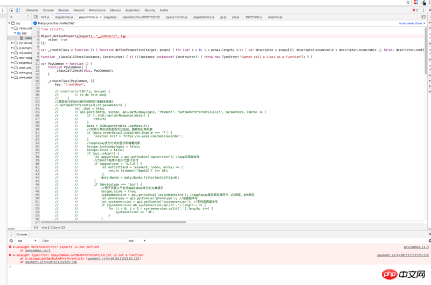Open the 49512ddd.js file tab
The height and width of the screenshot is (285, 431).
[x=253, y=17]
